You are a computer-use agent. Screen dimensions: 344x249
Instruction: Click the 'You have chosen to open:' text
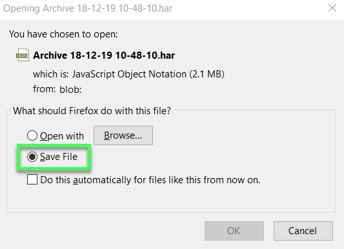pos(63,34)
